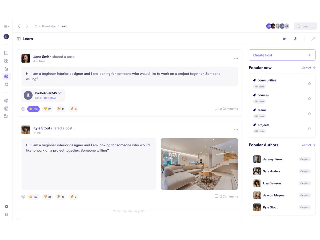Go back with the left chevron

pyautogui.click(x=19, y=26)
